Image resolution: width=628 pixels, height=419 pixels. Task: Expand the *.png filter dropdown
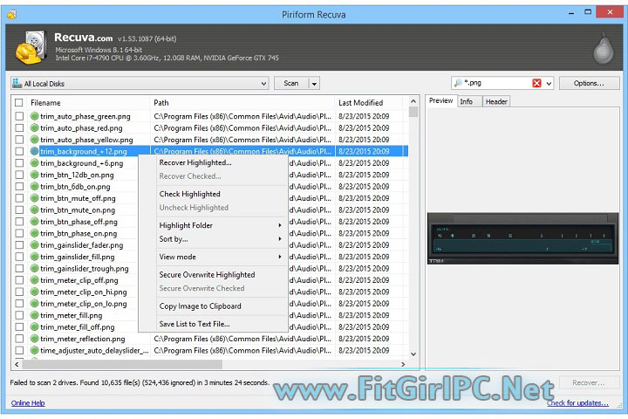pyautogui.click(x=549, y=84)
